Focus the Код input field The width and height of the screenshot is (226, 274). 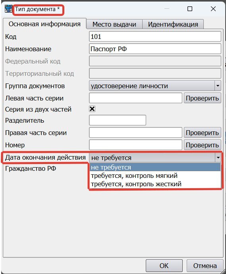point(155,37)
